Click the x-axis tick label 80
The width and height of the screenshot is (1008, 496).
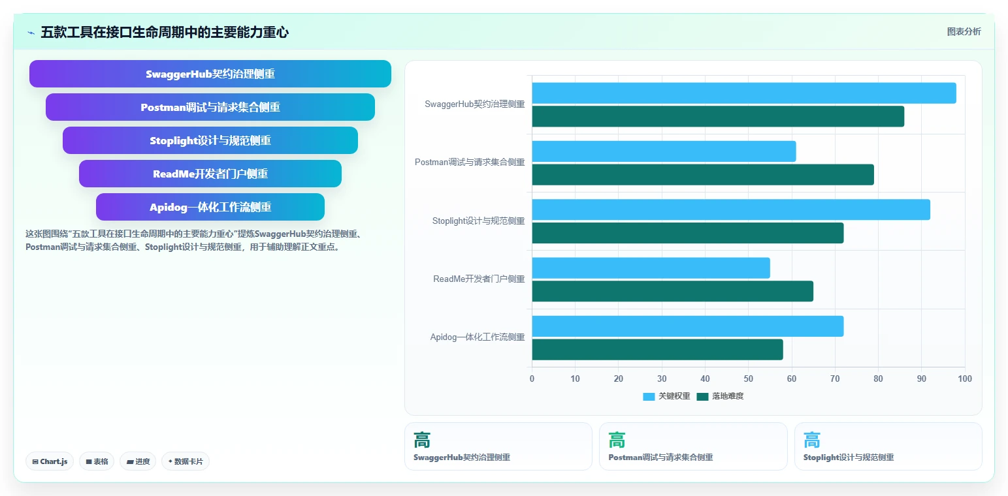878,379
